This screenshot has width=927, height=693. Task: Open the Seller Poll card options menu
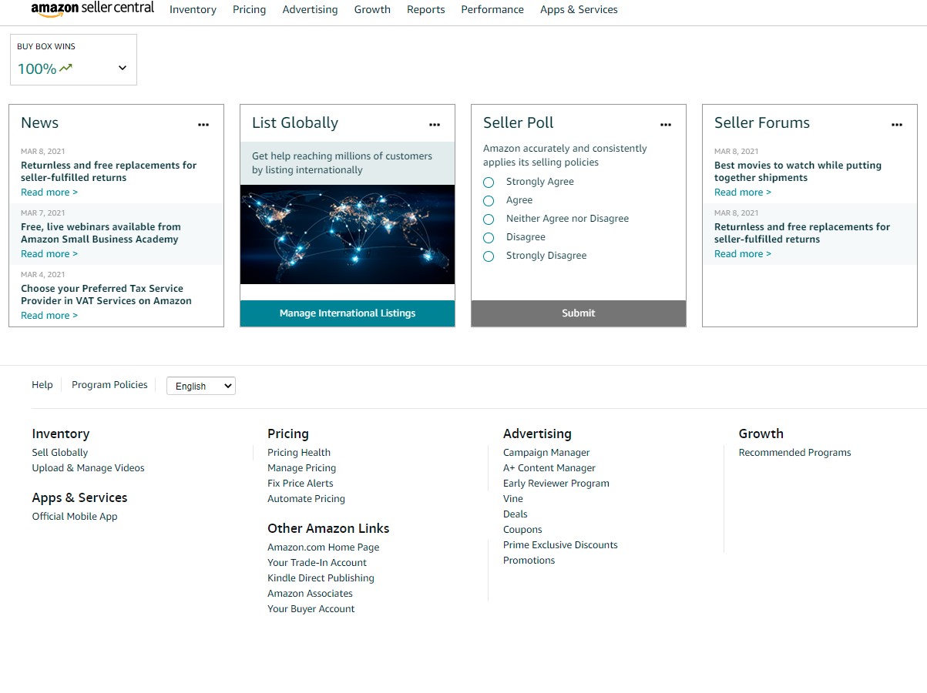coord(666,124)
